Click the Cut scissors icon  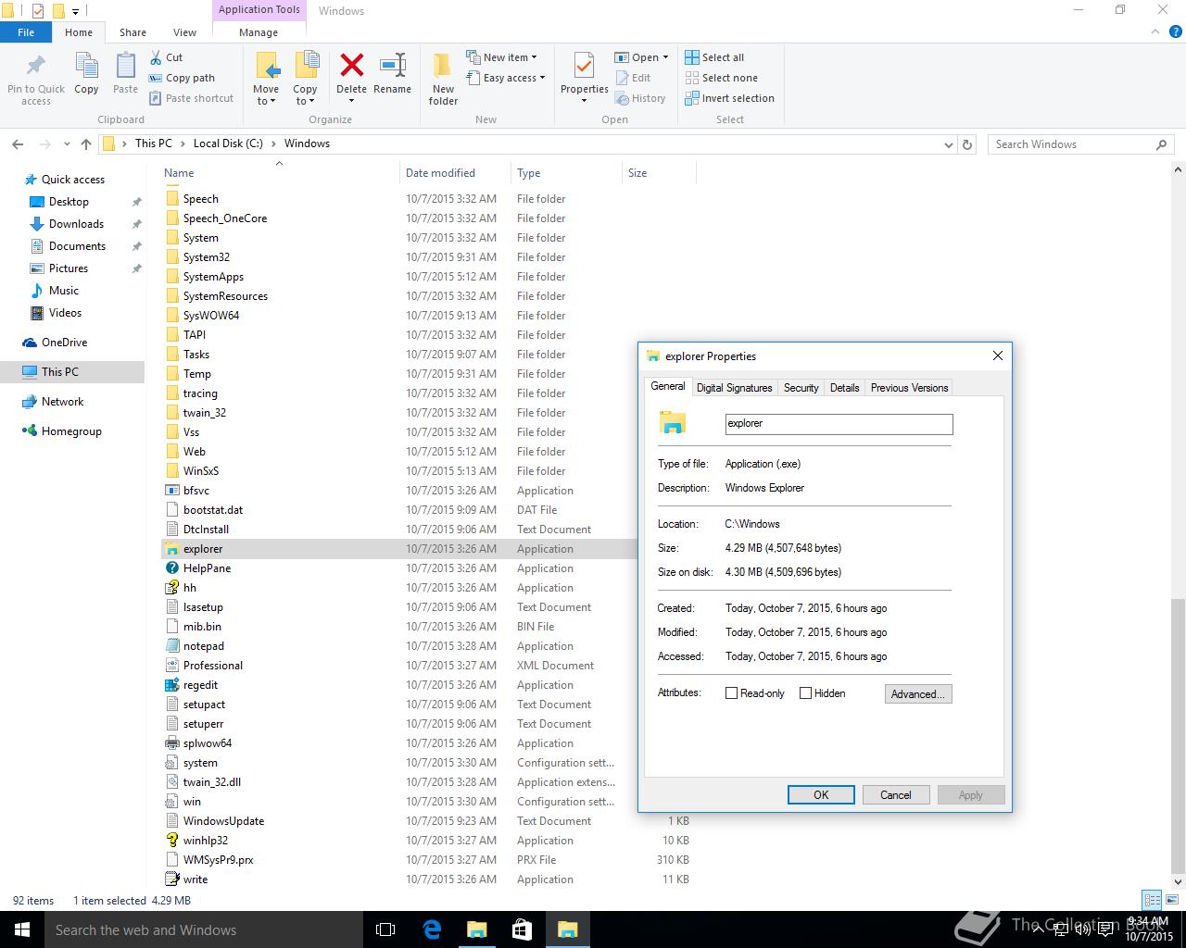click(x=156, y=57)
